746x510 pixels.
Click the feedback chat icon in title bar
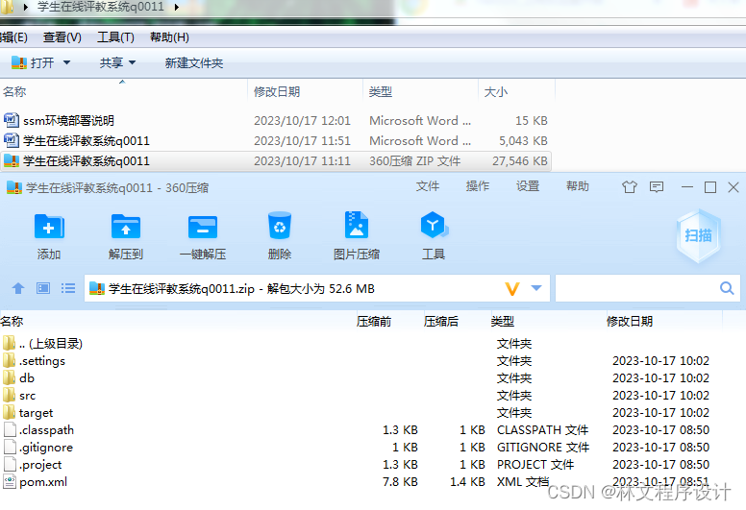657,187
